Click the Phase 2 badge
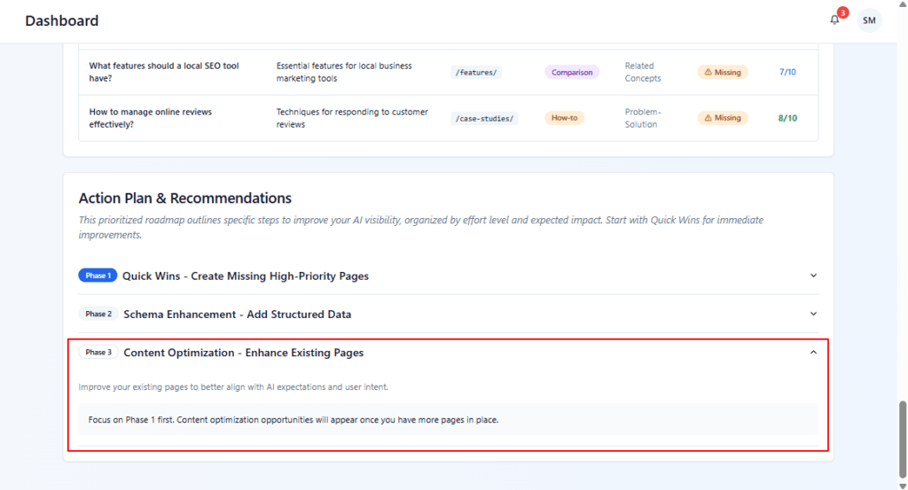The height and width of the screenshot is (490, 908). (x=98, y=314)
